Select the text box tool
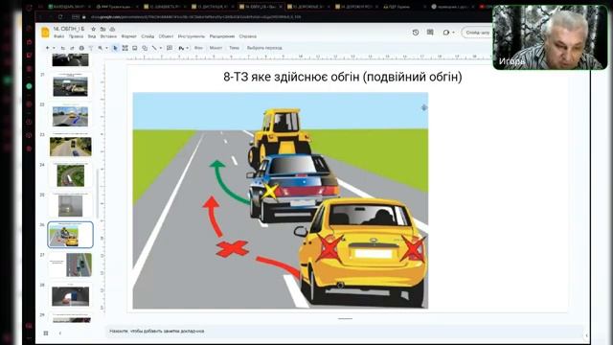Screen dimensions: 613x345 click(x=125, y=48)
